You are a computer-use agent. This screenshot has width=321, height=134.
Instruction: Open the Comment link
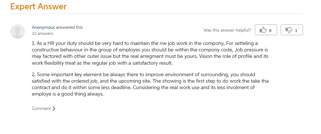click(x=41, y=108)
